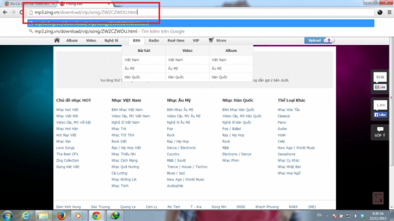Click the browser Forward arrow

(14, 12)
